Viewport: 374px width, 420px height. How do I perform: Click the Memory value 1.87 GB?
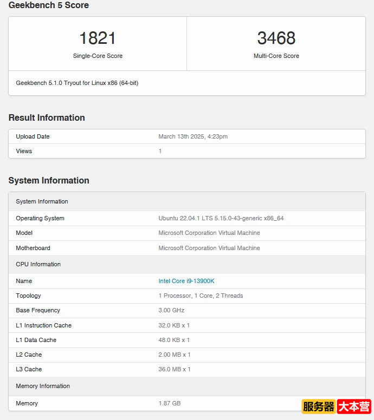(170, 403)
